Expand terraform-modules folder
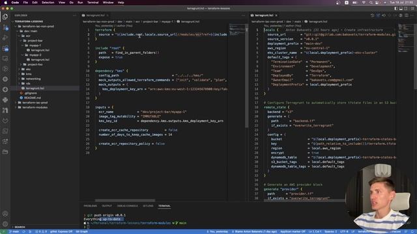The image size is (417, 234). pos(35,107)
